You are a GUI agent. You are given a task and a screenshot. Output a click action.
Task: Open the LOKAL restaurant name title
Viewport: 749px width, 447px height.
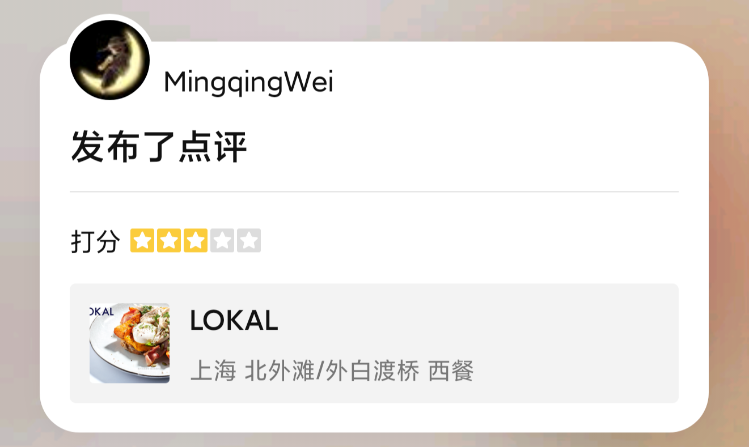point(234,321)
